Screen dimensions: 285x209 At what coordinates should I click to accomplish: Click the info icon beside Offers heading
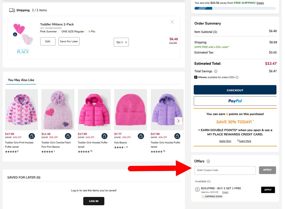(x=208, y=161)
